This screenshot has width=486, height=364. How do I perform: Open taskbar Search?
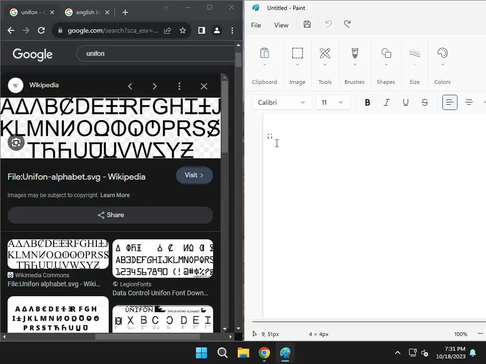(x=223, y=353)
